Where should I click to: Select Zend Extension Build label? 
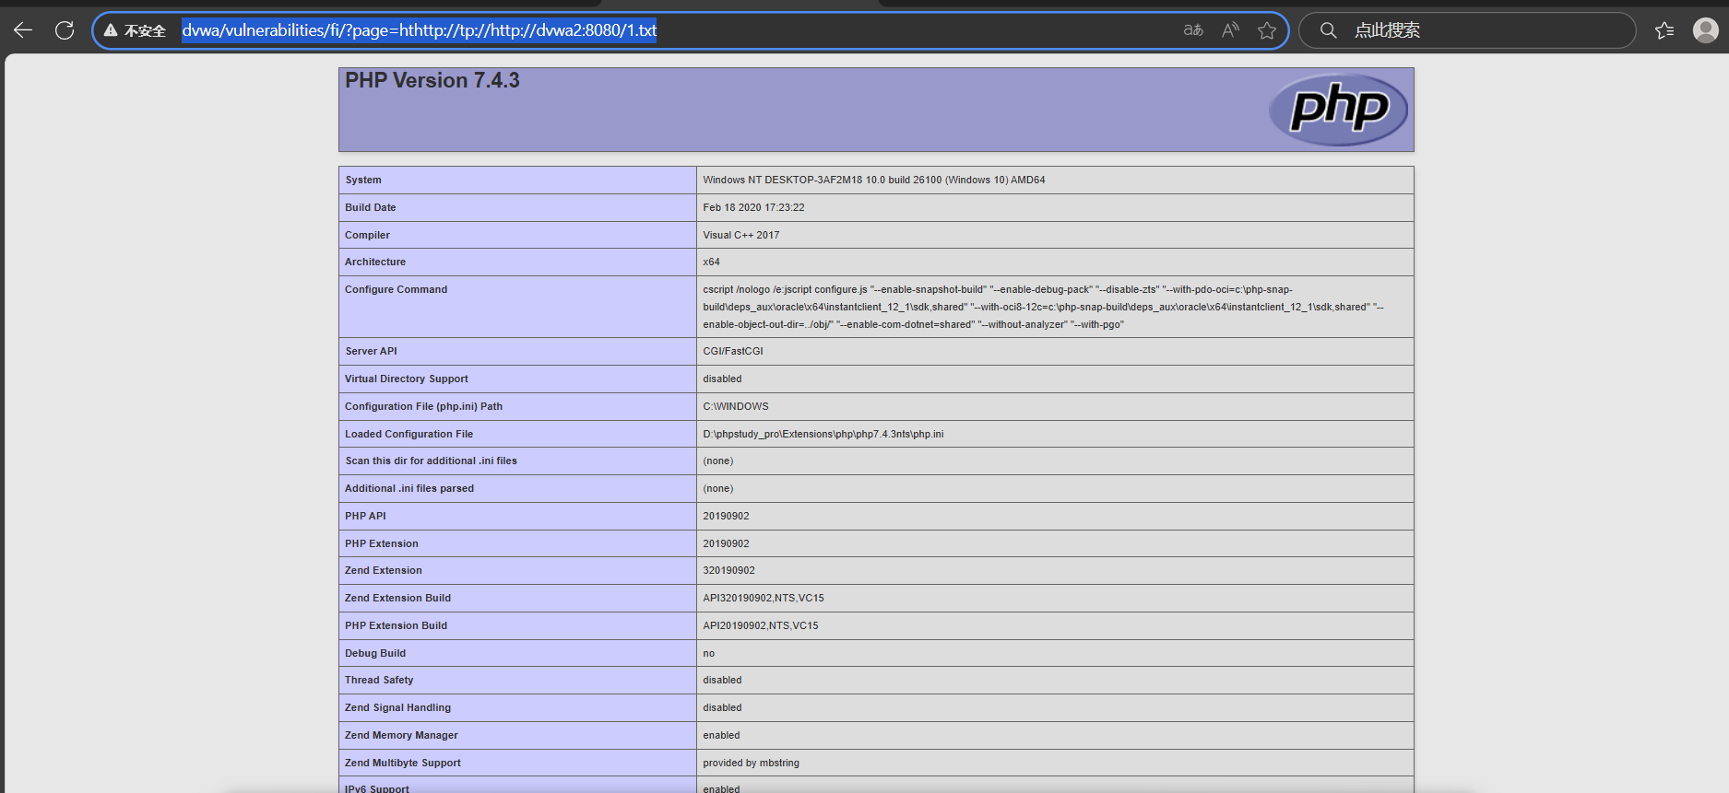[x=398, y=599]
